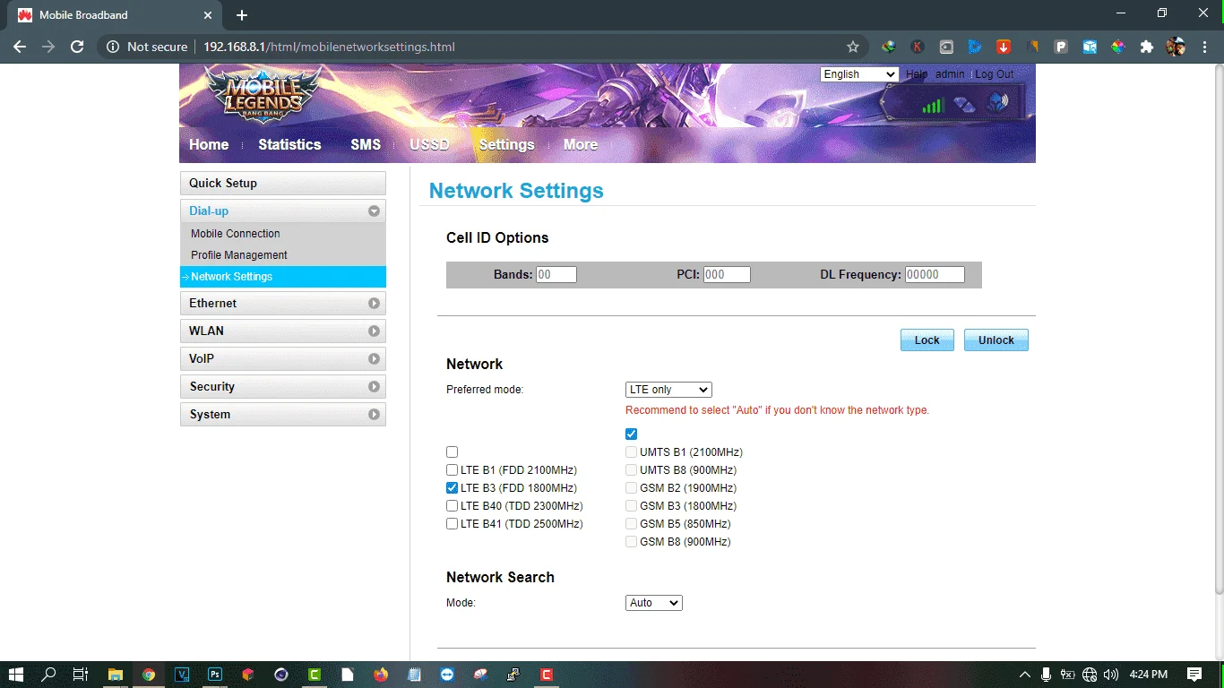1224x688 pixels.
Task: Open Profile Management in the sidebar
Action: (239, 255)
